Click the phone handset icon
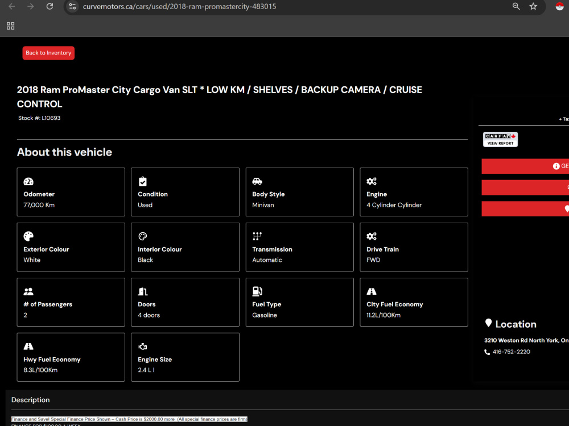Screen dimensions: 569x426 487,352
